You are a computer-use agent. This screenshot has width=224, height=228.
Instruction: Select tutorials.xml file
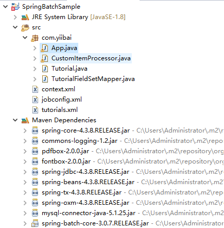[60, 110]
